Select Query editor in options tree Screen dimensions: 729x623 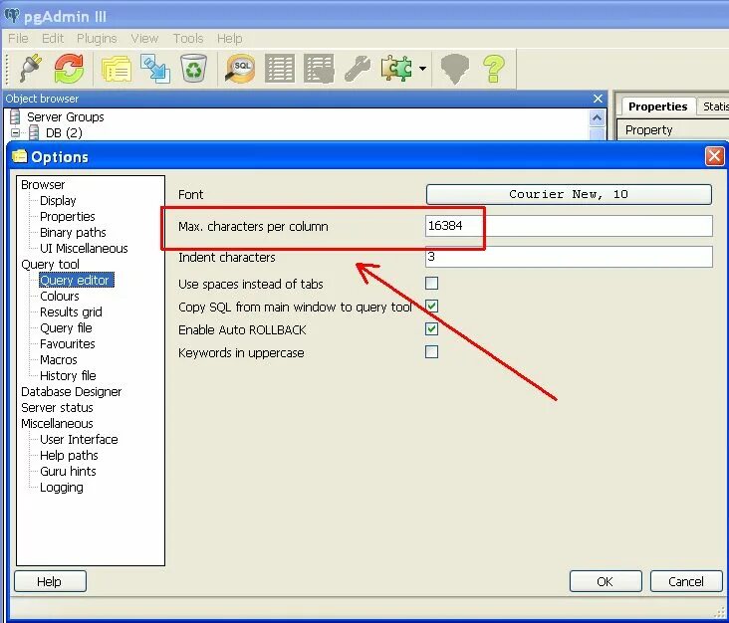[x=77, y=280]
